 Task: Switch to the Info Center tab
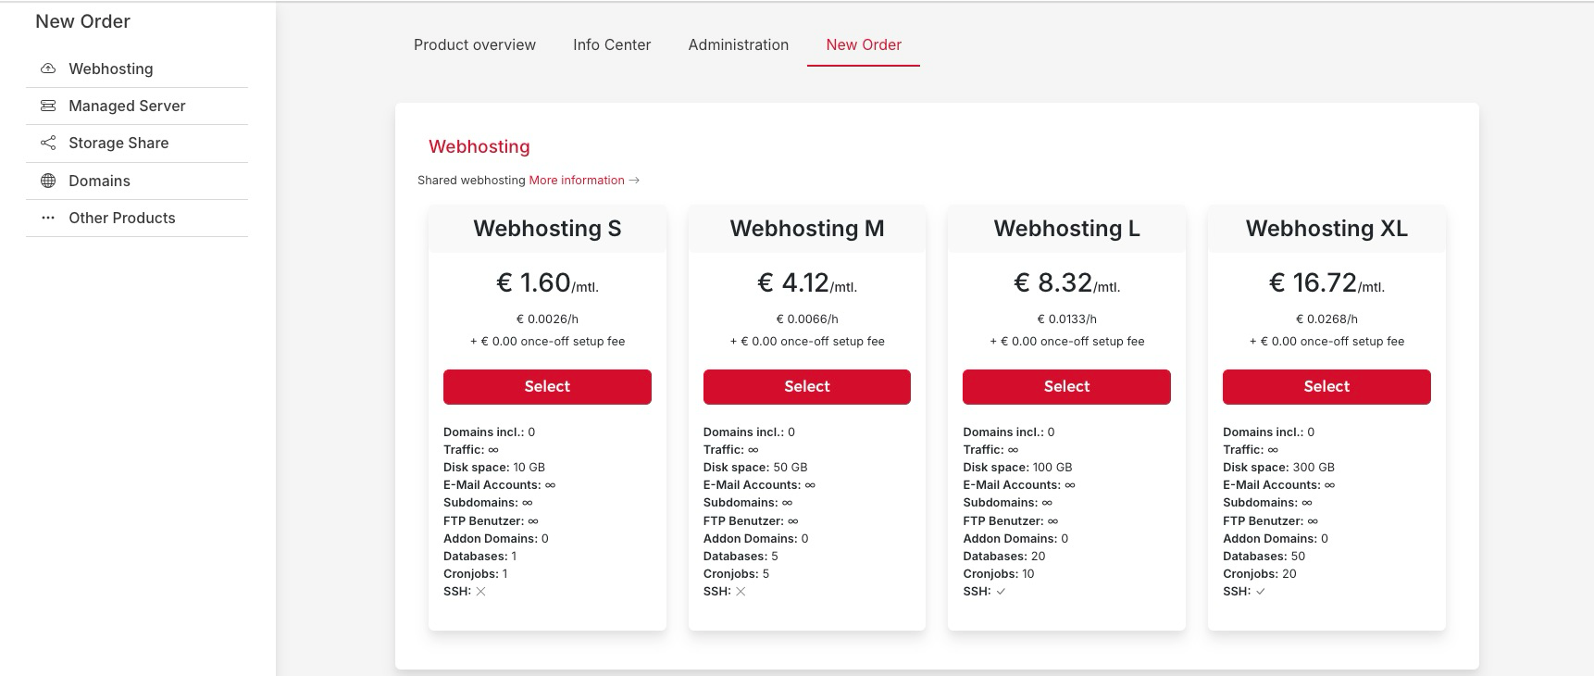coord(611,44)
